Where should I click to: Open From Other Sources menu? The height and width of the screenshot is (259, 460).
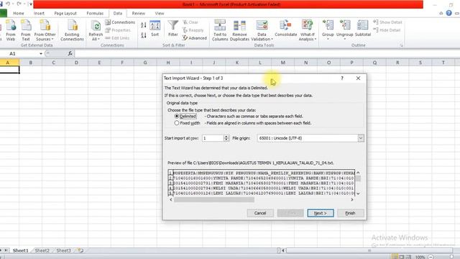click(45, 30)
